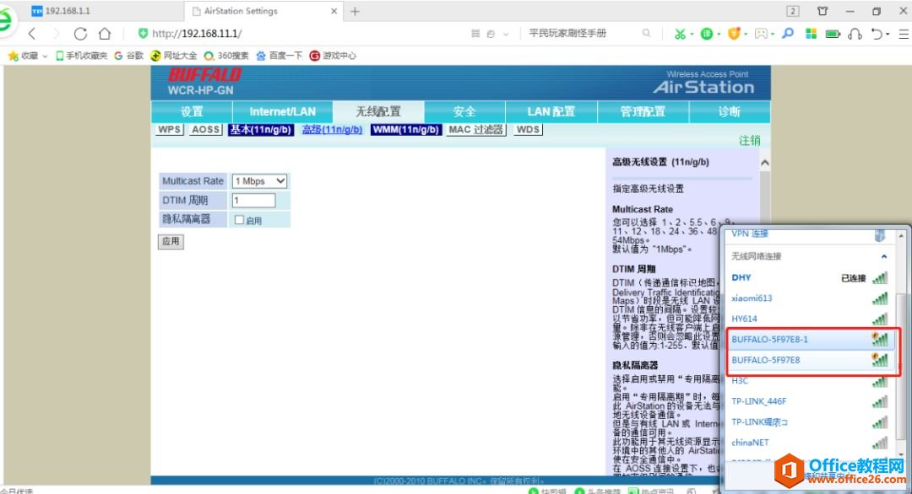Select the BUFFALO-5F97E8 network
Viewport: 912px width, 494px height.
pyautogui.click(x=810, y=360)
